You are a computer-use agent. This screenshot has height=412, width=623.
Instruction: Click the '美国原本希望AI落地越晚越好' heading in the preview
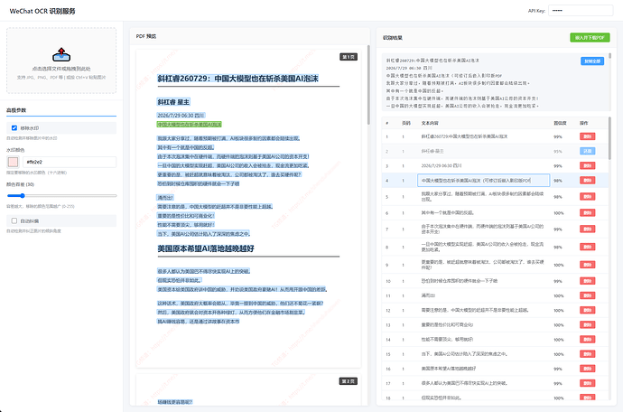pos(206,248)
